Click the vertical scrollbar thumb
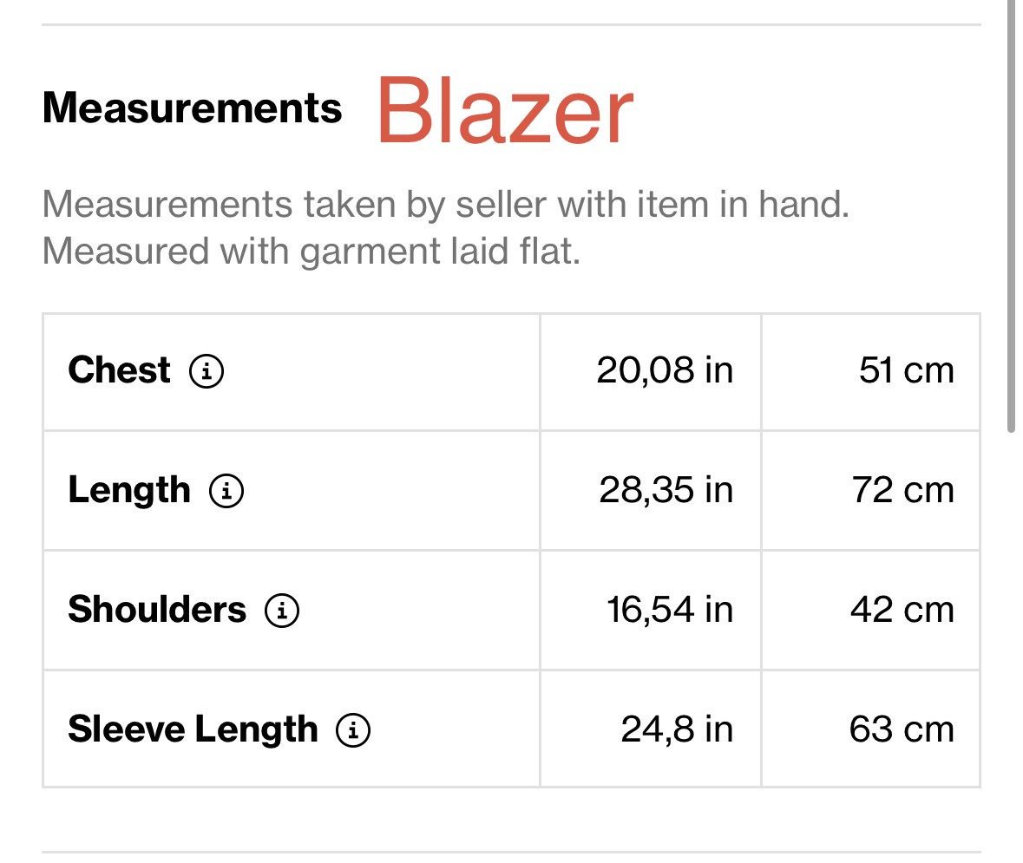1023x863 pixels. pyautogui.click(x=1011, y=215)
